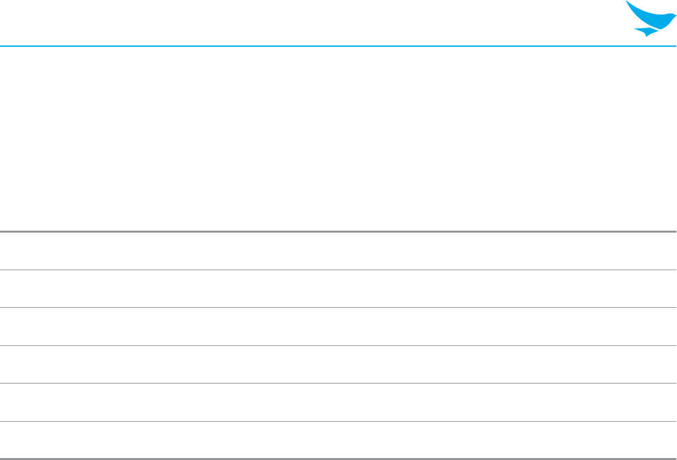Select the first empty table row
The image size is (677, 460).
[x=338, y=251]
